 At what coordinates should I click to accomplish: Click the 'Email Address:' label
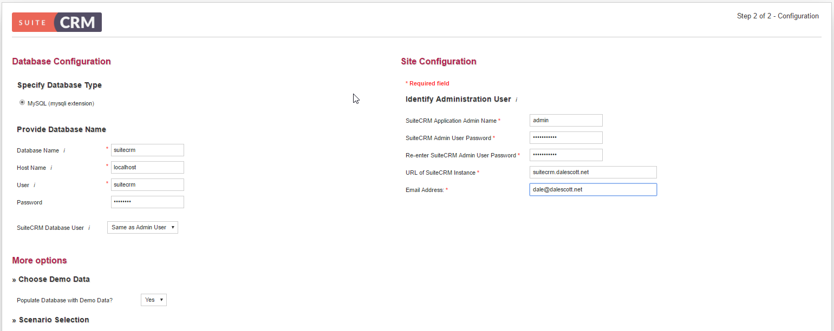[x=425, y=190]
